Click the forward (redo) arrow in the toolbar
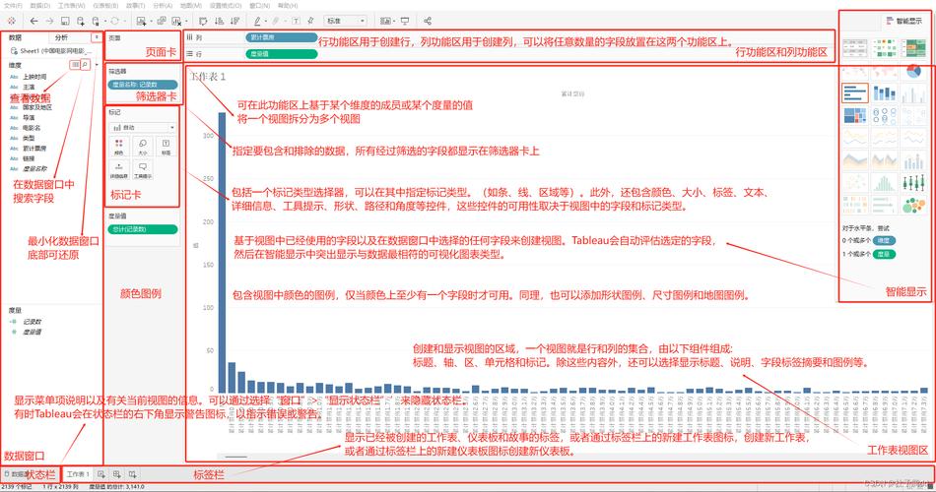 coord(49,21)
